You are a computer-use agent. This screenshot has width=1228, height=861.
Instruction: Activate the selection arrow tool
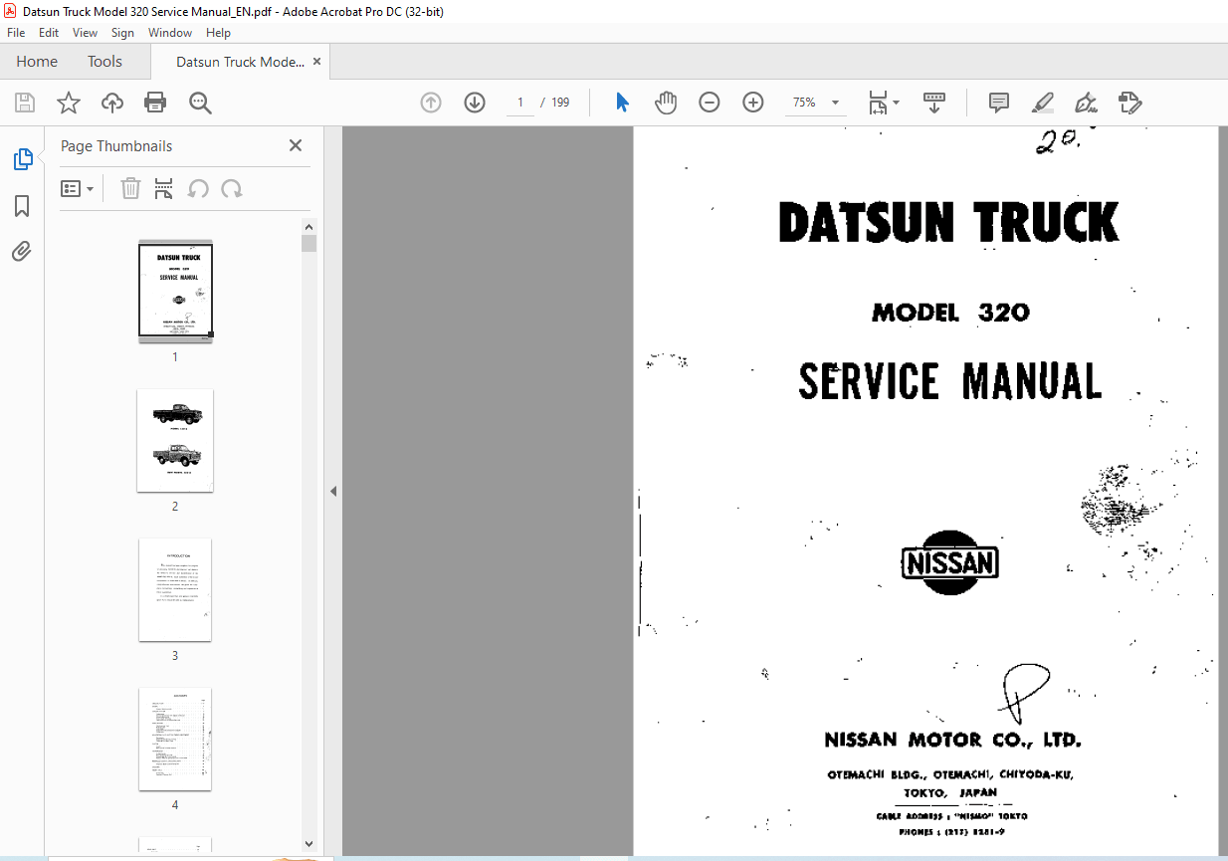[x=622, y=103]
